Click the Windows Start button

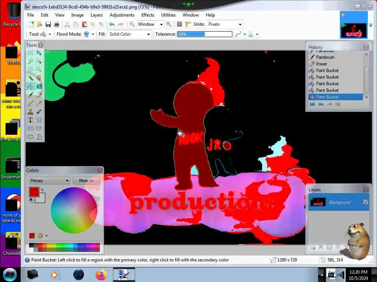[10, 274]
